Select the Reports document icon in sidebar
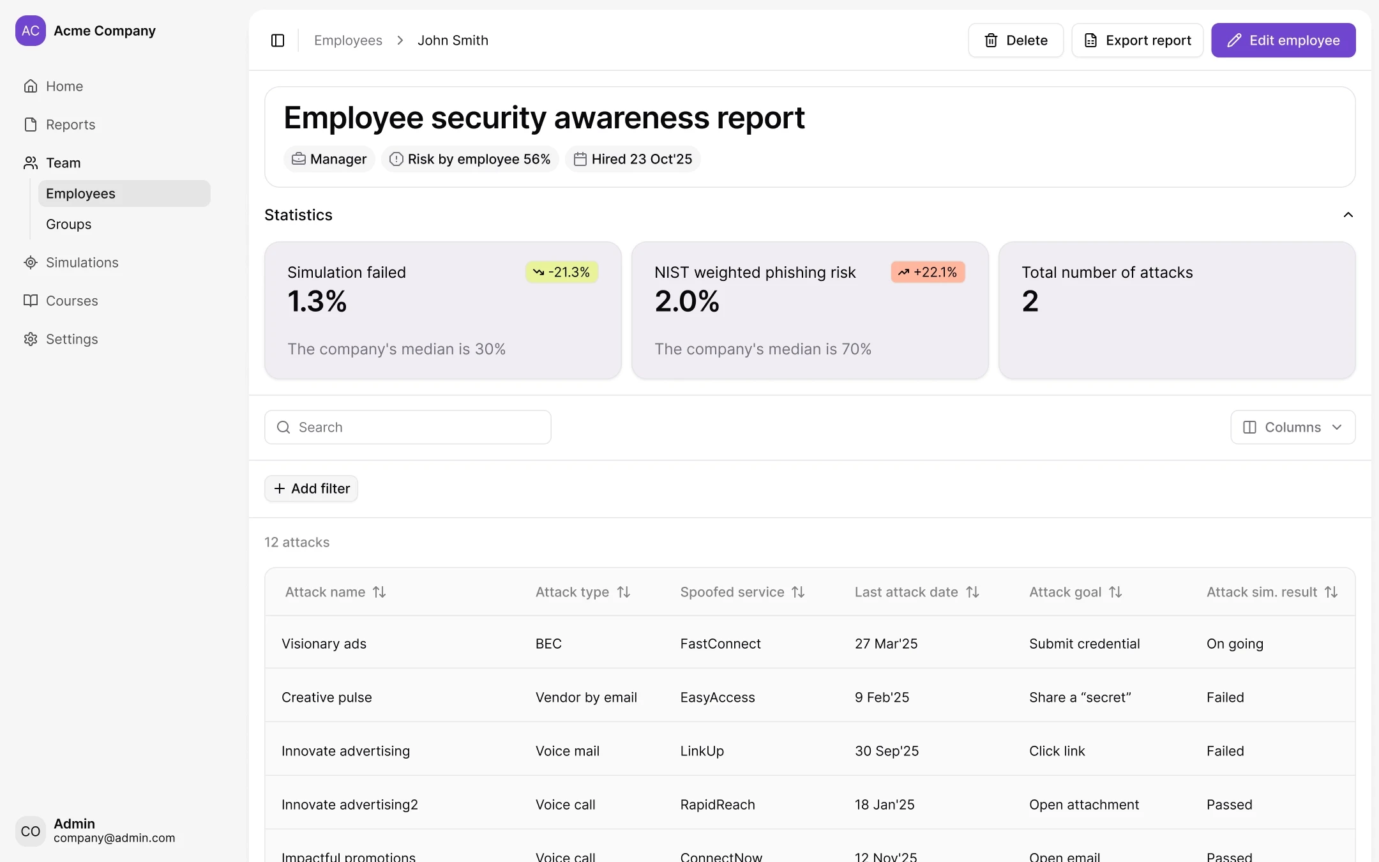 tap(31, 125)
